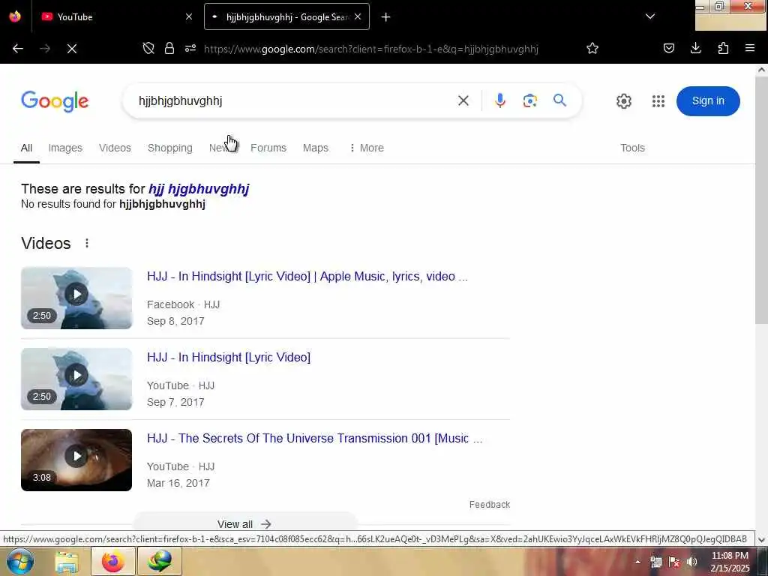Screen dimensions: 768x576
Task: Open Action Center flag icon
Action: [674, 562]
